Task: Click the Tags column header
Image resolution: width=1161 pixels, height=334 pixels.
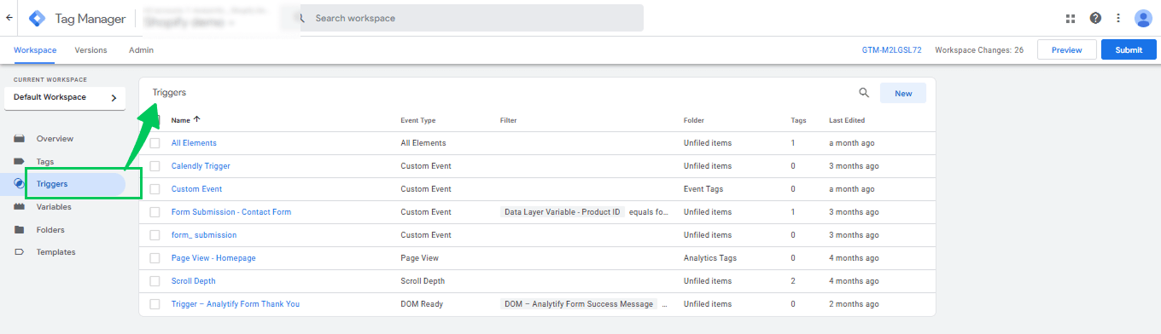Action: point(798,121)
